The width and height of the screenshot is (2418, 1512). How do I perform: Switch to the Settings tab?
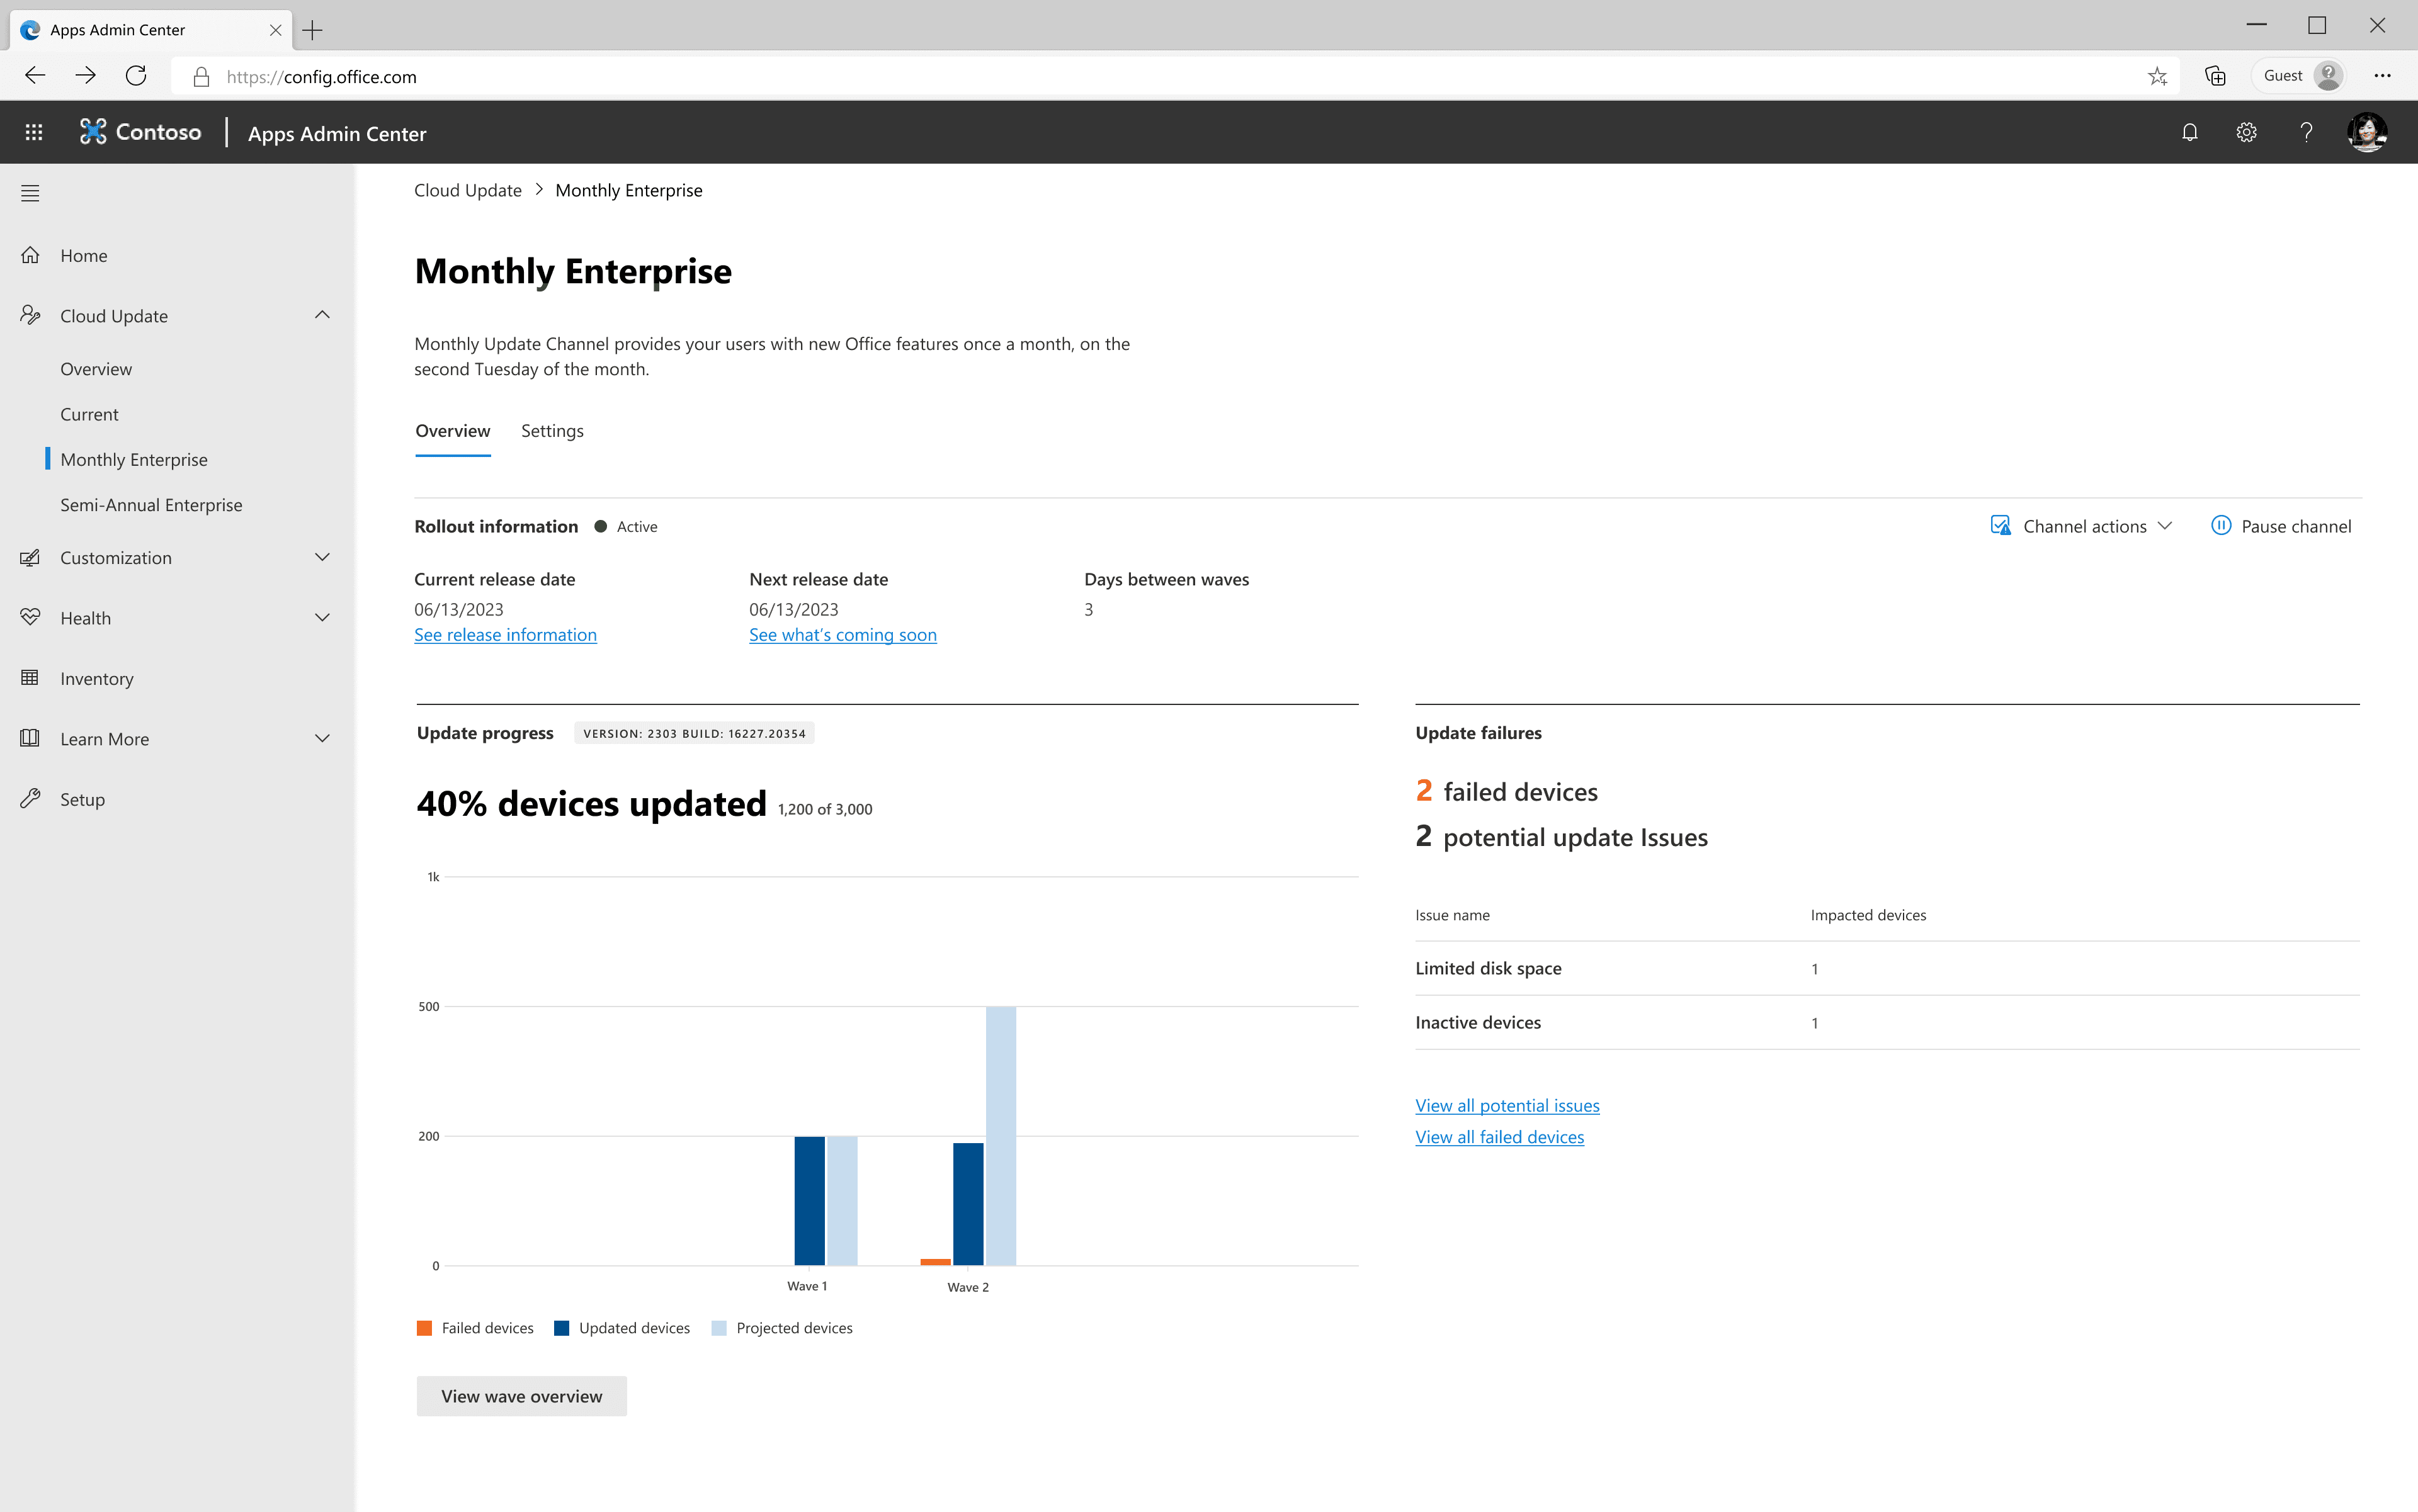(552, 431)
